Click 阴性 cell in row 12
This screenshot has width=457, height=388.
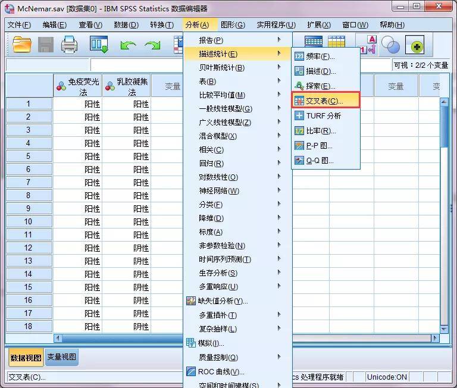127,248
